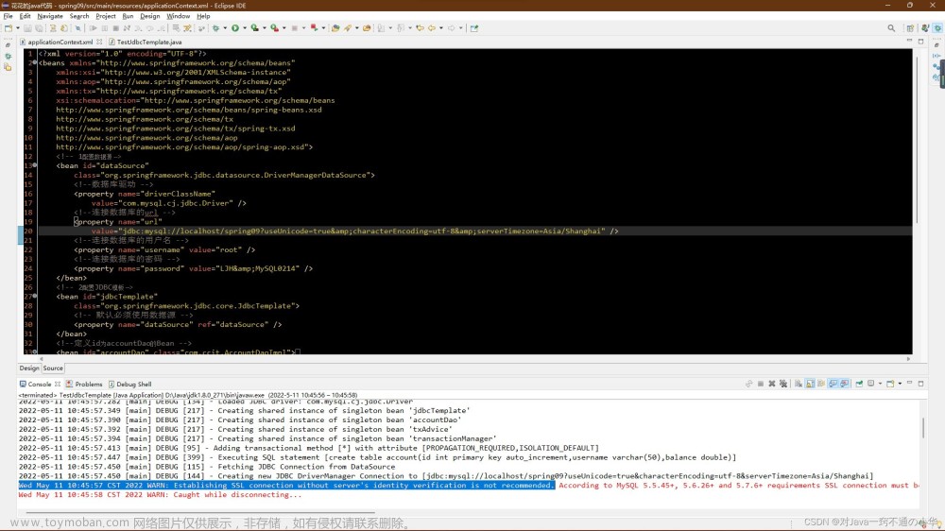The height and width of the screenshot is (531, 945).
Task: Click the Source tab below the editor
Action: [53, 368]
